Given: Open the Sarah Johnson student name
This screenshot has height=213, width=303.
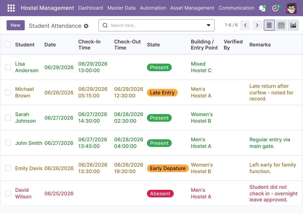Looking at the screenshot, I should [x=25, y=118].
